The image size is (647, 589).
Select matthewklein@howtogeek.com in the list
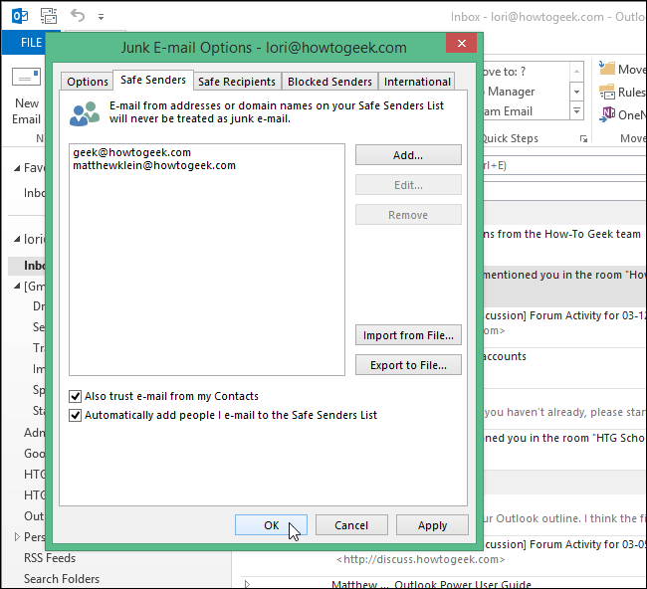pos(154,165)
